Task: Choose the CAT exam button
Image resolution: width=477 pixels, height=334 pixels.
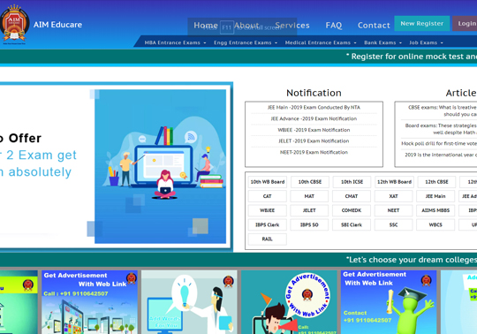Action: tap(267, 196)
